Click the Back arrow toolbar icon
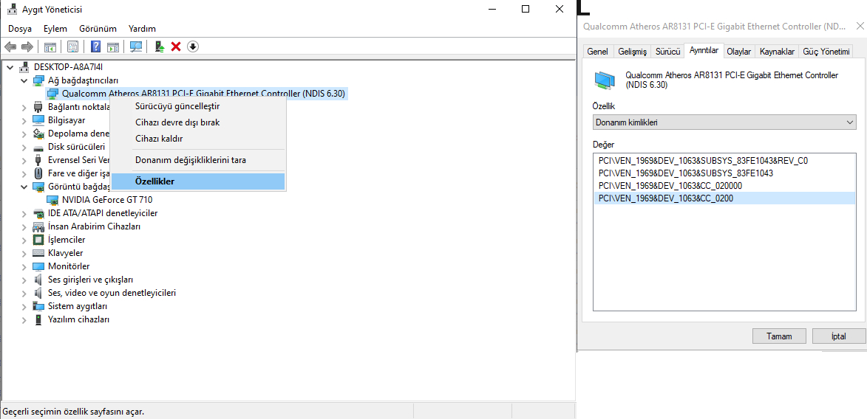867x419 pixels. (10, 47)
